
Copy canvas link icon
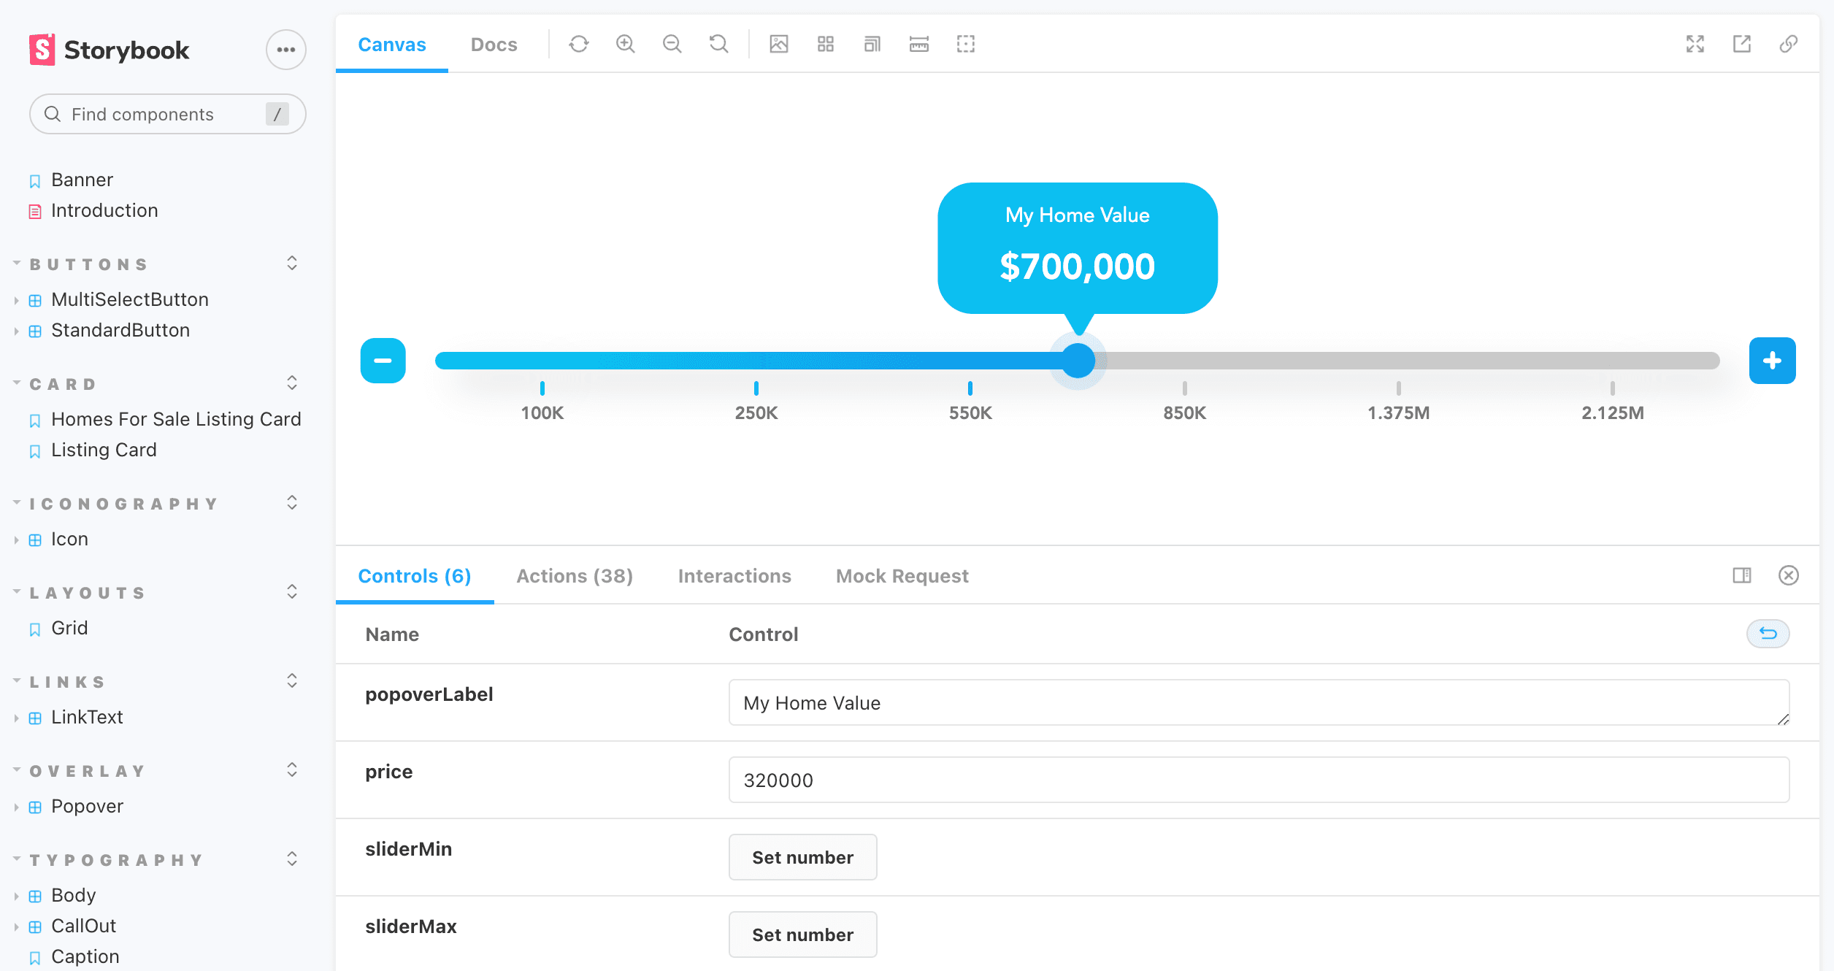pos(1789,45)
